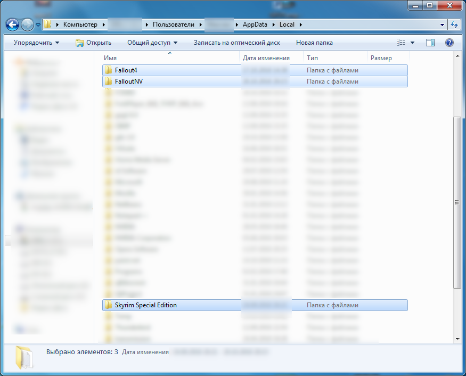Open the recent pages dropdown arrow
466x376 pixels.
coord(38,25)
